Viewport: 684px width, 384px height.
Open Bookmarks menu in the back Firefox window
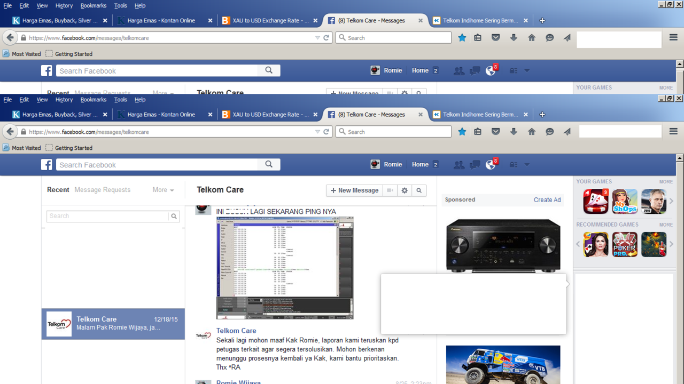[x=94, y=5]
